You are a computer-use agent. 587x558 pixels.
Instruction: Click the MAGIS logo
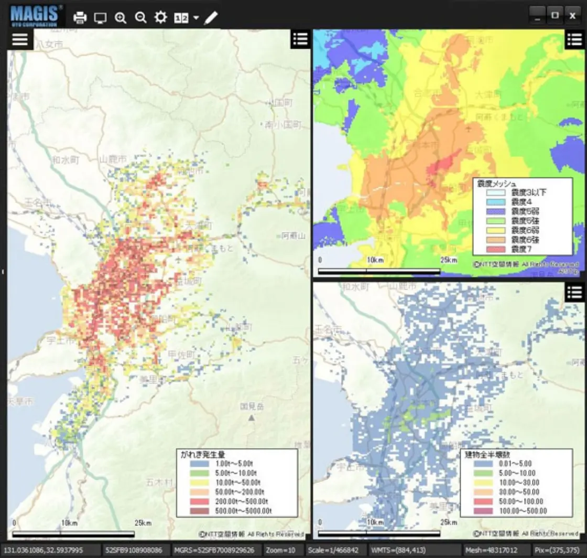pyautogui.click(x=36, y=15)
